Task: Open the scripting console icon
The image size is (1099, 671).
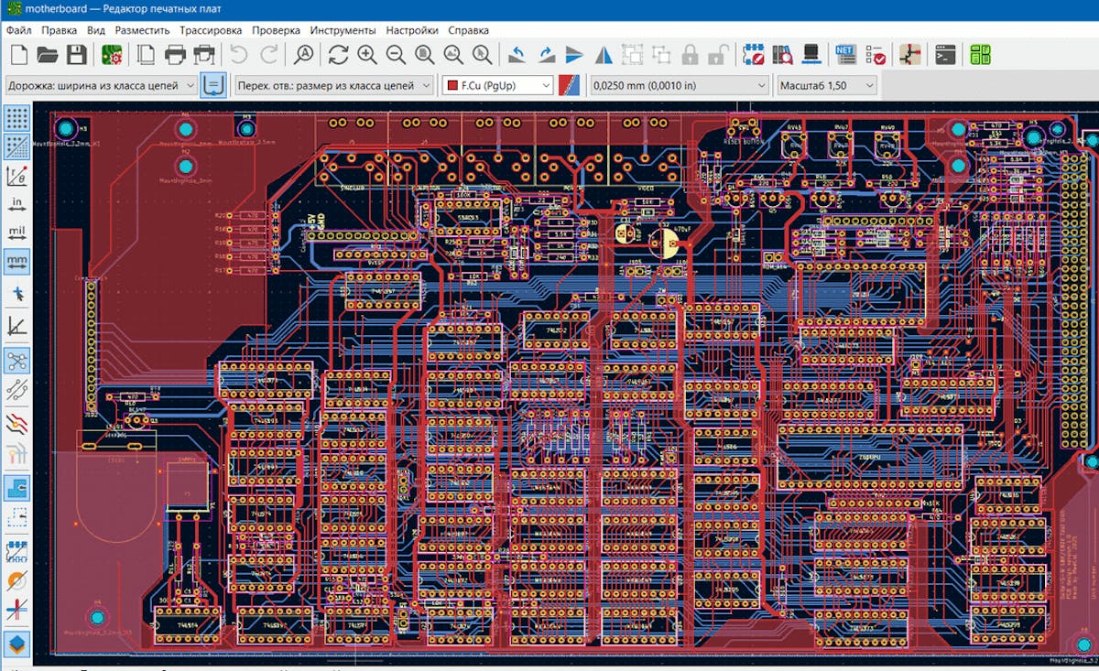Action: coord(945,54)
